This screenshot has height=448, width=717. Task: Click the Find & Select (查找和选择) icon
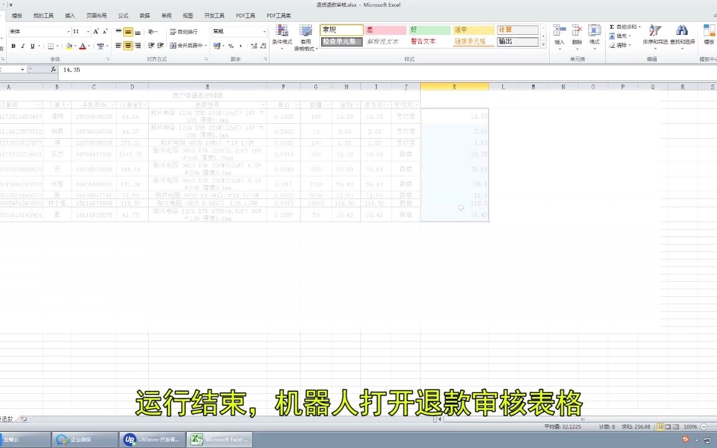click(x=682, y=35)
